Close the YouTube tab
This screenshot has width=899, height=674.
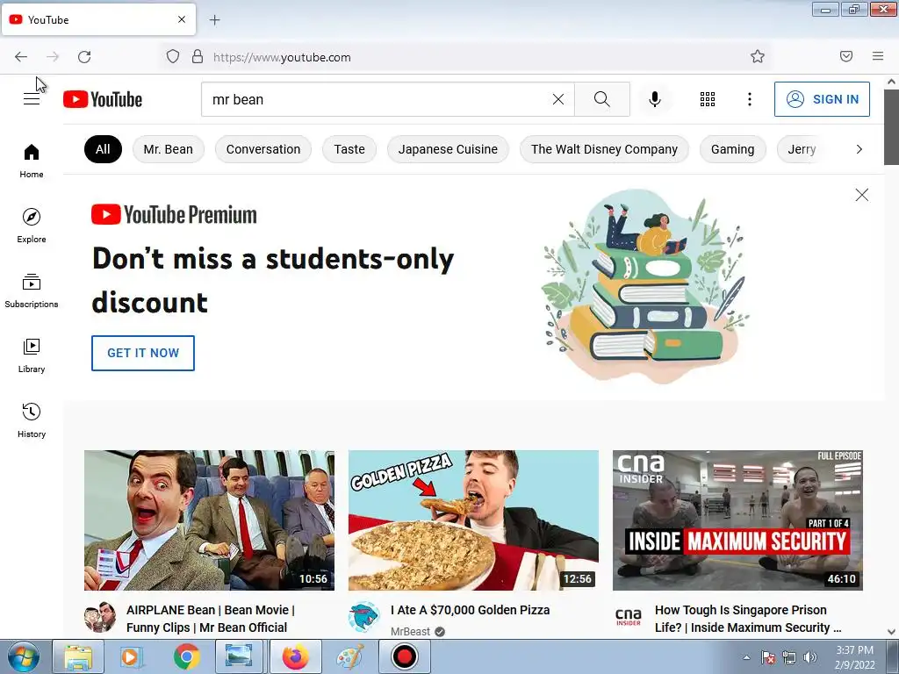click(x=182, y=19)
